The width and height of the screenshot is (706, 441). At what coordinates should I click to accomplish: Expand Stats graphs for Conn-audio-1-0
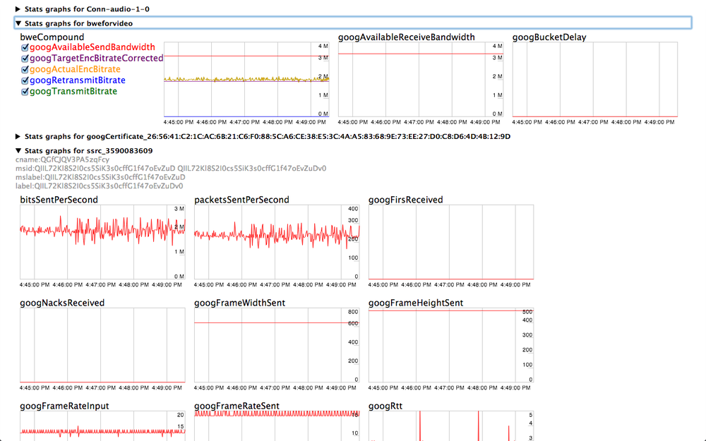[x=18, y=9]
